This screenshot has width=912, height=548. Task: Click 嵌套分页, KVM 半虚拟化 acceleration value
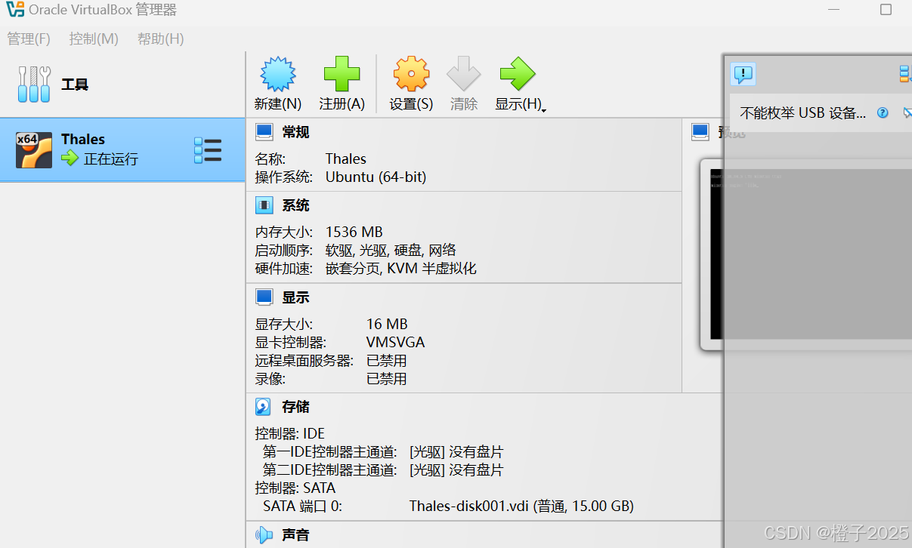401,268
